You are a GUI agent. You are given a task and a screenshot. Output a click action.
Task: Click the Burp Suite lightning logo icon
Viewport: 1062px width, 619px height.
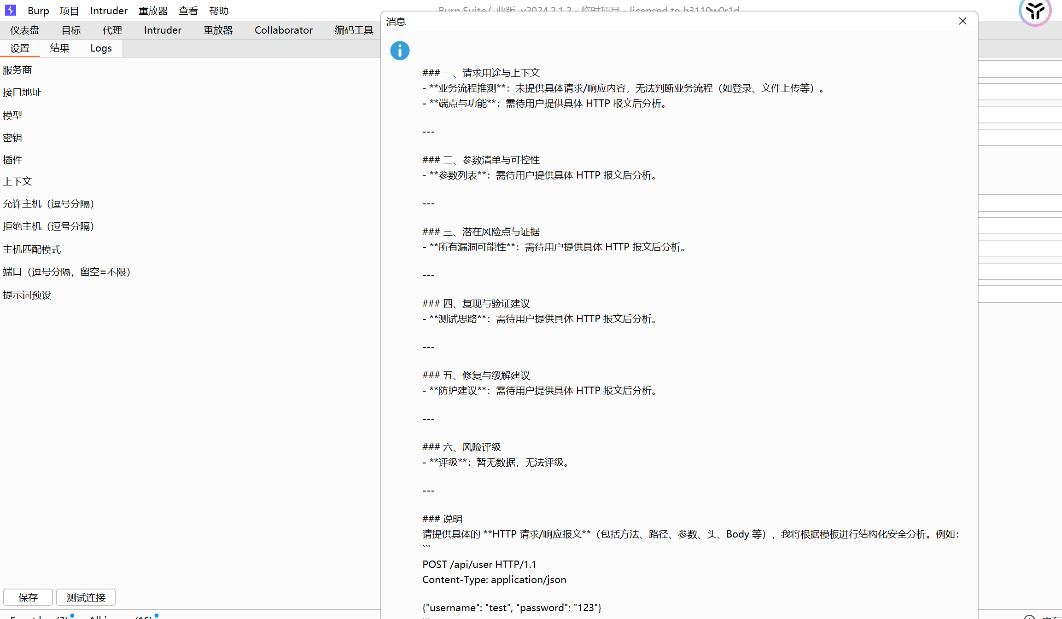(x=10, y=10)
